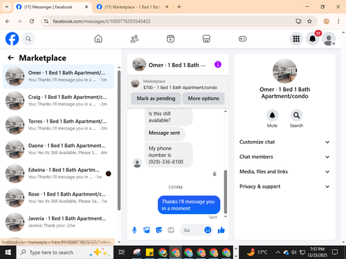Open the Facebook search magnifier icon
Screen dimensions: 346x259
28,39
